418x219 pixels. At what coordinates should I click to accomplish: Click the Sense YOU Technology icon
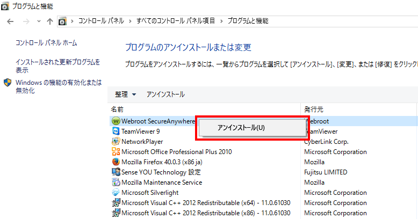click(116, 172)
